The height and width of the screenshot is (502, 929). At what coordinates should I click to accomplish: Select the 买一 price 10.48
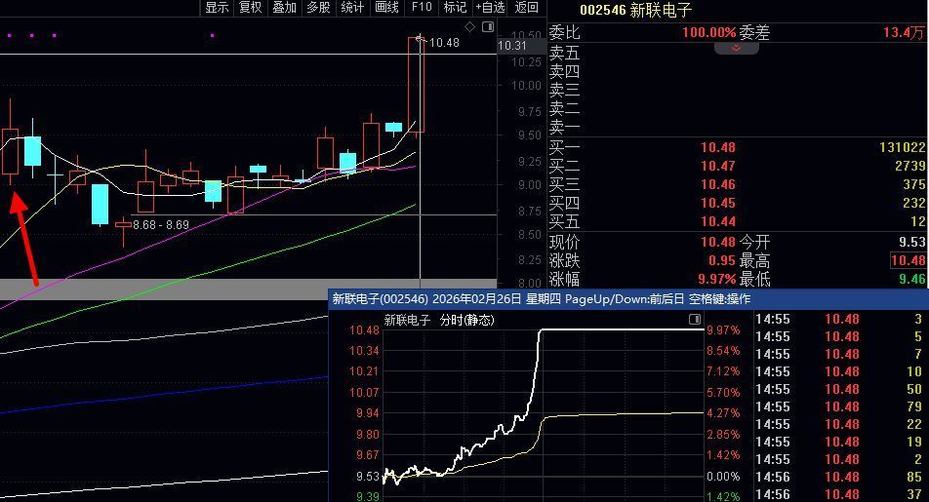(x=718, y=147)
